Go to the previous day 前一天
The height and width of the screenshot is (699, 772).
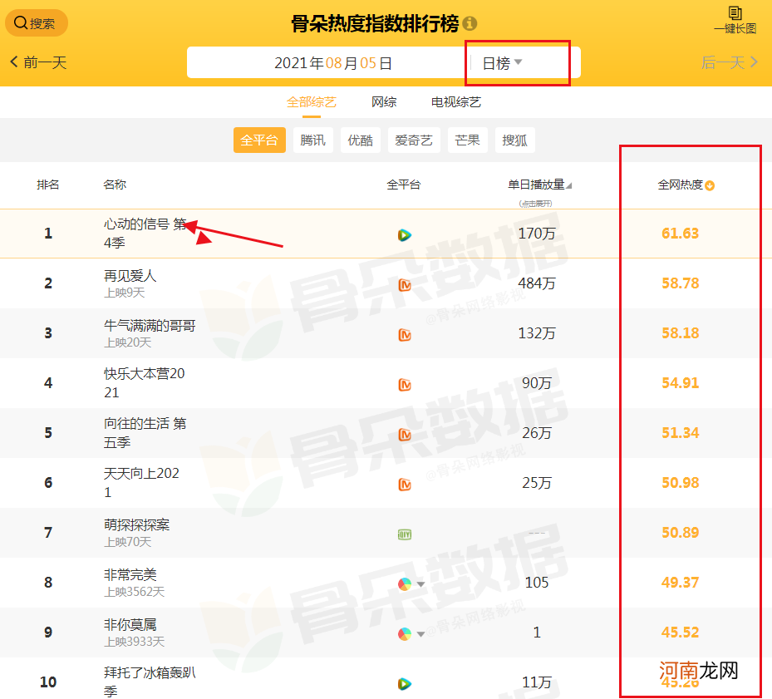[37, 62]
